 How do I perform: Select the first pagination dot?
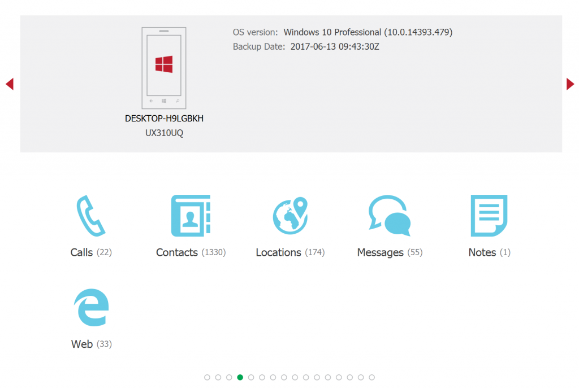(x=207, y=377)
